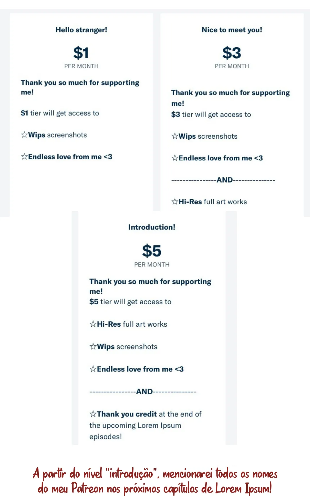Click the star before Thank you credit
The width and height of the screenshot is (310, 496).
(93, 414)
